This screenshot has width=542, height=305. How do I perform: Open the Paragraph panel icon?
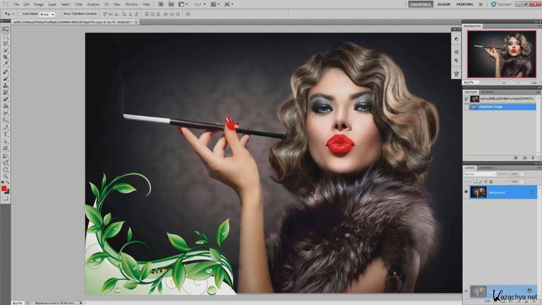(456, 61)
